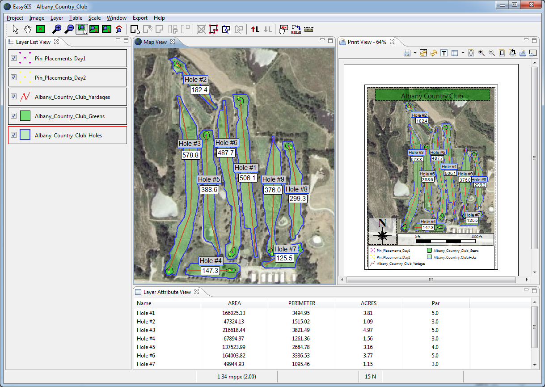Click the Print View save disk icon

pos(407,53)
